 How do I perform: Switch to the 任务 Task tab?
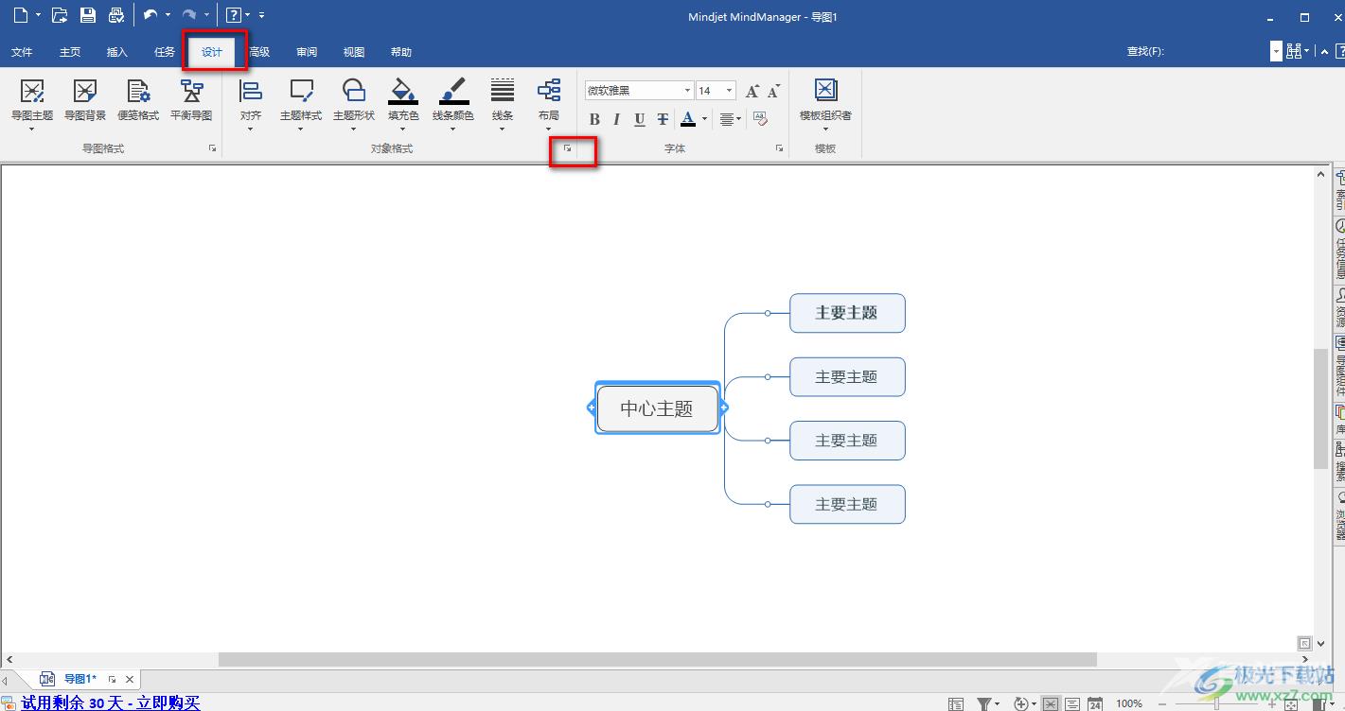click(x=165, y=52)
